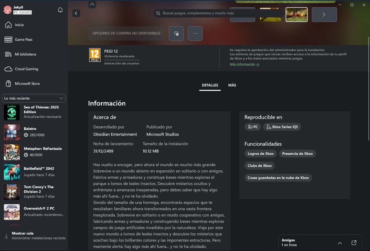Open the notifications bell

pyautogui.click(x=60, y=10)
